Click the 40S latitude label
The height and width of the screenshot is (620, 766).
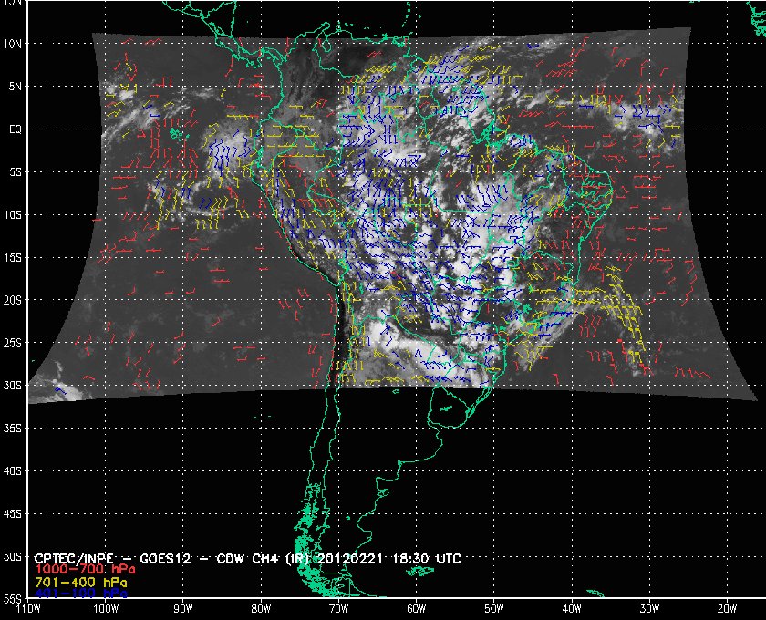(x=13, y=471)
